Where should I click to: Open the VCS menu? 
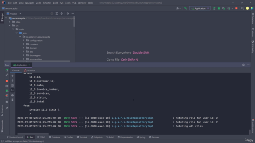74,3
